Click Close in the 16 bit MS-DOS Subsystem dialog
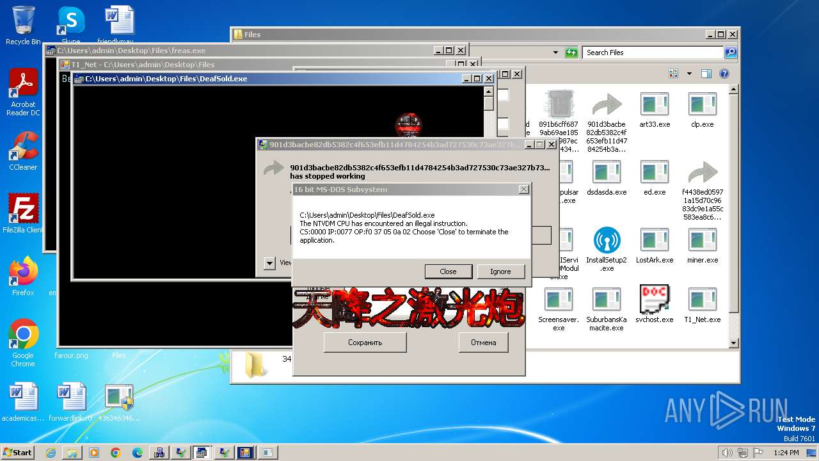 pyautogui.click(x=448, y=271)
